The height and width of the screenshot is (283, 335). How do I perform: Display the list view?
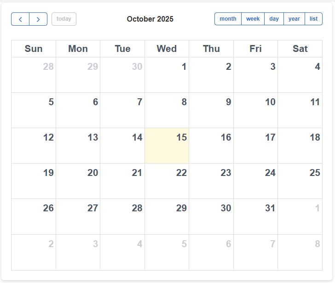[x=313, y=19]
